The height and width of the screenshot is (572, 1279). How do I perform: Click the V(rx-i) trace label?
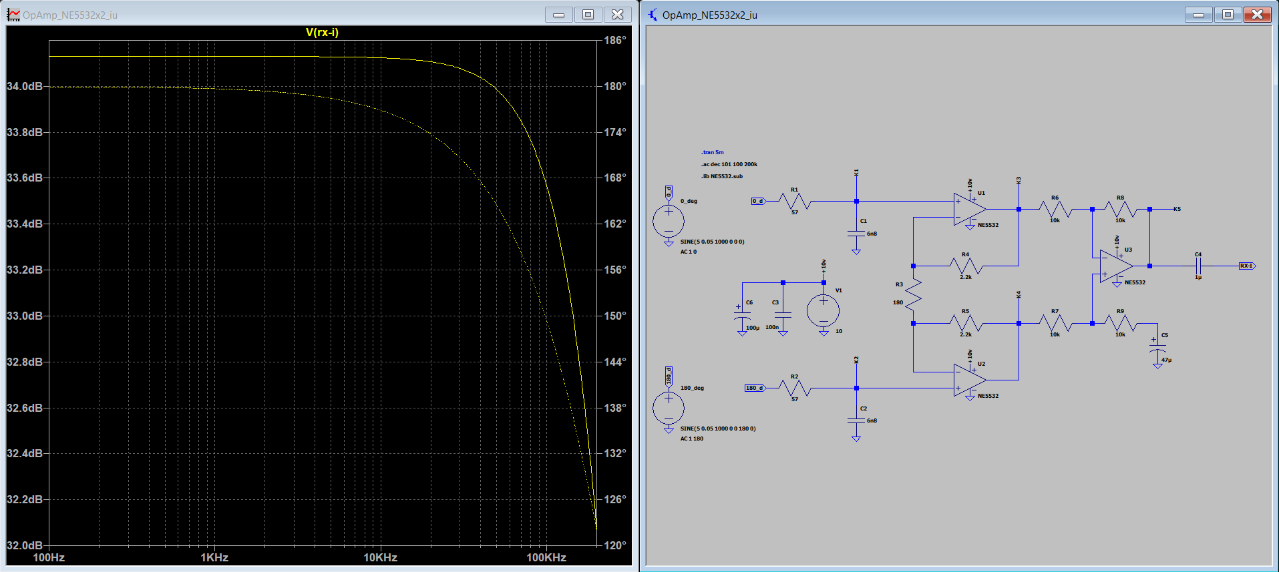(x=322, y=32)
